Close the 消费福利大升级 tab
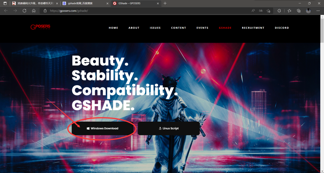 [57, 4]
